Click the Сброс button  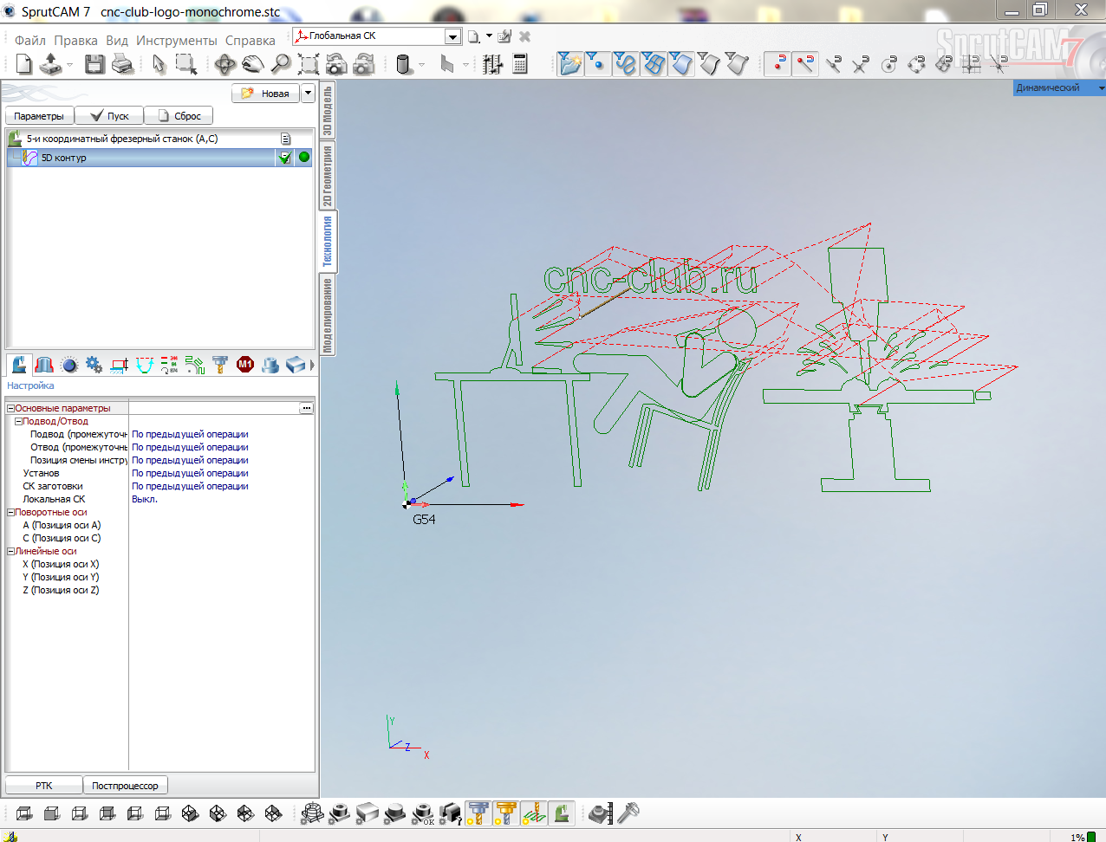[x=179, y=116]
